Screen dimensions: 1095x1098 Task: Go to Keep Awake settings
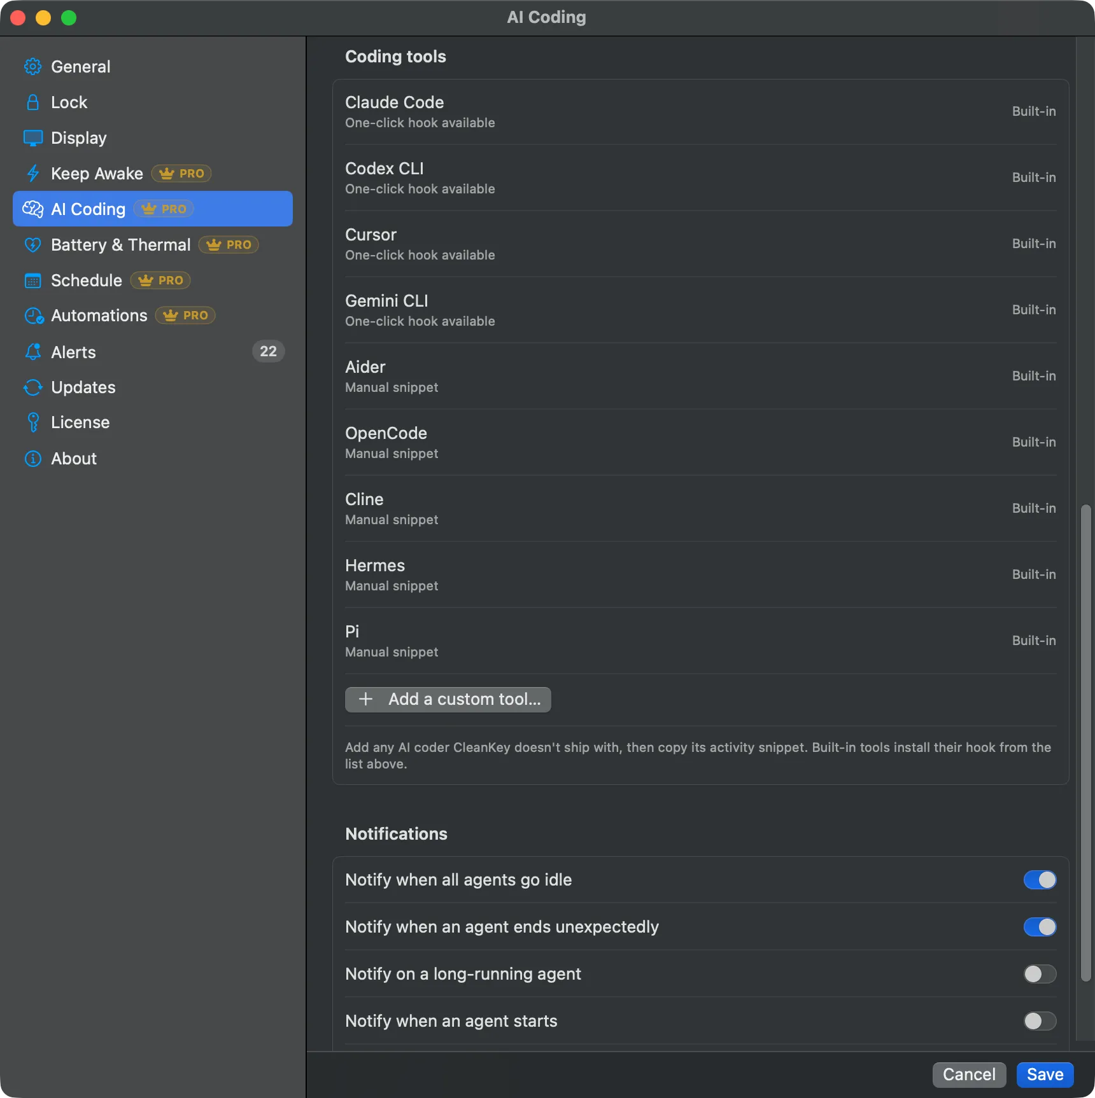click(x=153, y=174)
